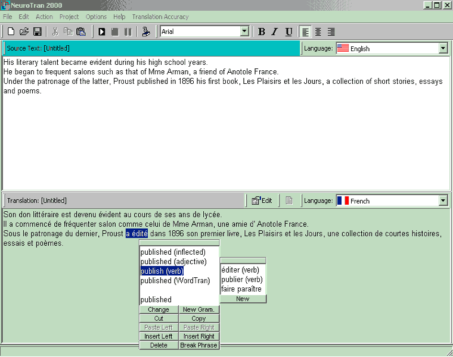
Task: Click the document icon beside Edit
Action: coord(289,201)
